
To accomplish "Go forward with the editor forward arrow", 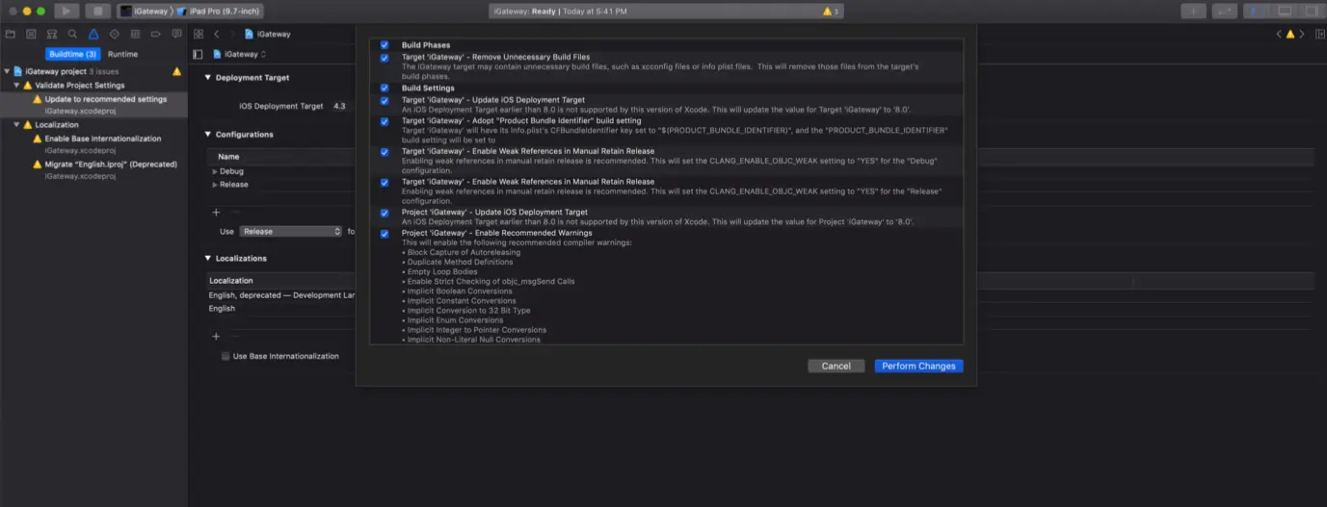I will (232, 34).
